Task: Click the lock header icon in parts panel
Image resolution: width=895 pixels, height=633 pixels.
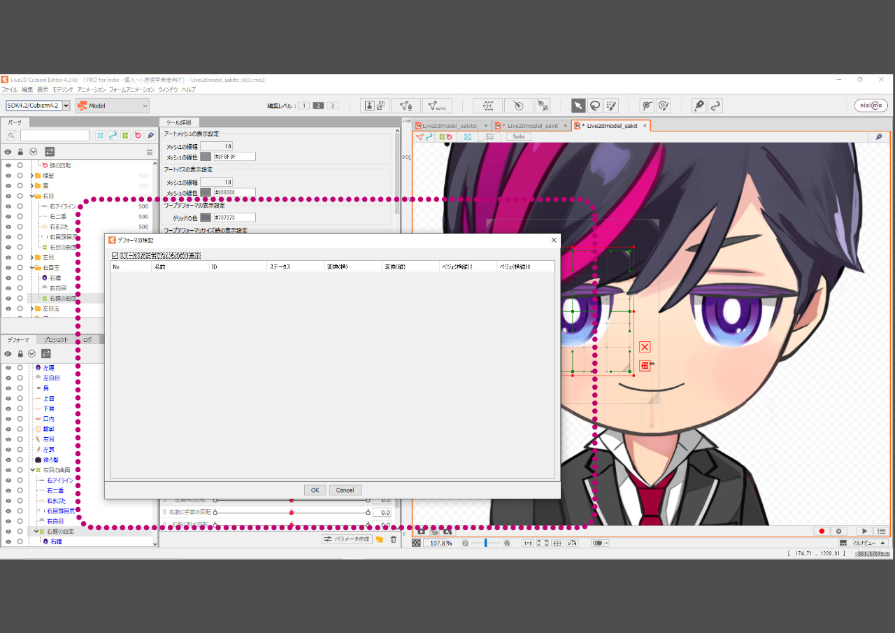Action: point(20,152)
